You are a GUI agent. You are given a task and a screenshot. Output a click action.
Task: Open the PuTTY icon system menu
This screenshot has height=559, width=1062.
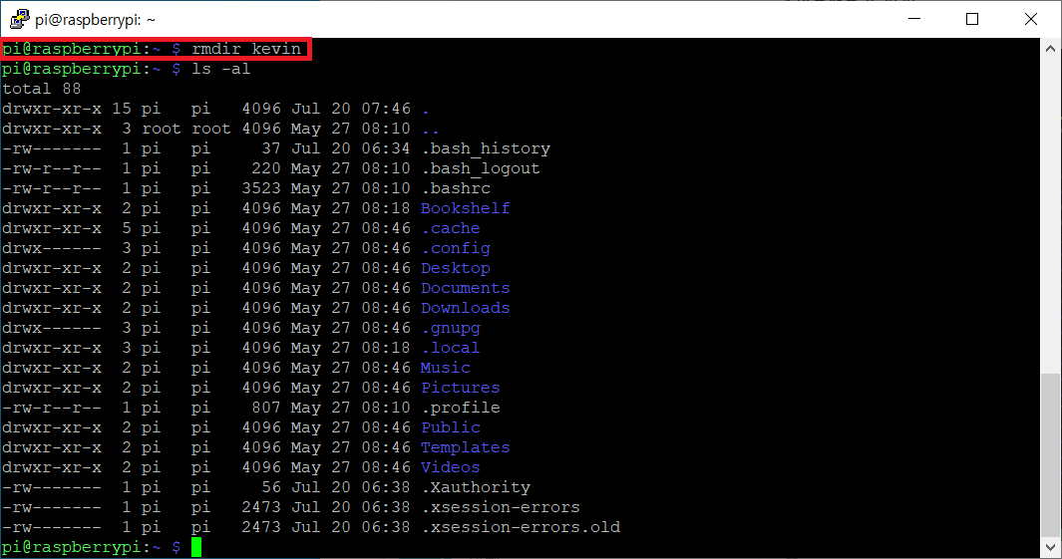tap(19, 19)
